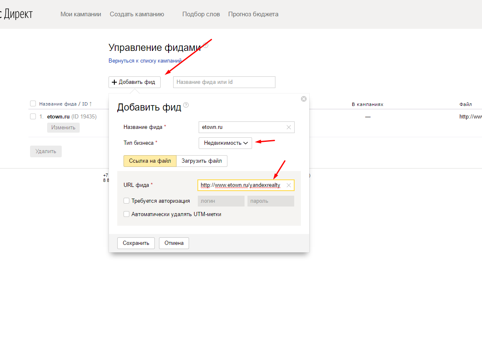Switch to Загрузить файл tab

[x=202, y=161]
